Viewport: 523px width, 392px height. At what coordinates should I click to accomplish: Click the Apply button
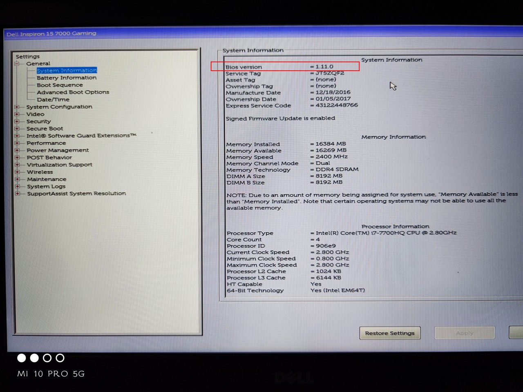[465, 333]
